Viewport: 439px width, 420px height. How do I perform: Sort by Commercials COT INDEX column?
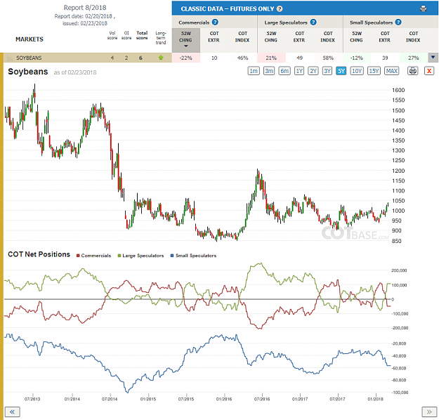[x=242, y=37]
